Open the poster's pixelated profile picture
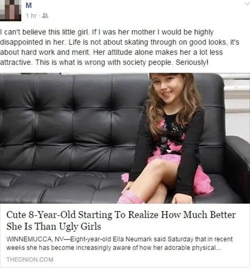This screenshot has height=268, width=250. click(10, 10)
